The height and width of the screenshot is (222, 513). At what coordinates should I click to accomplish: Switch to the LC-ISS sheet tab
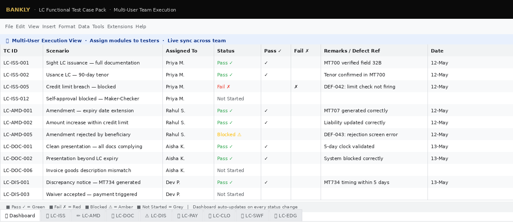(56, 216)
